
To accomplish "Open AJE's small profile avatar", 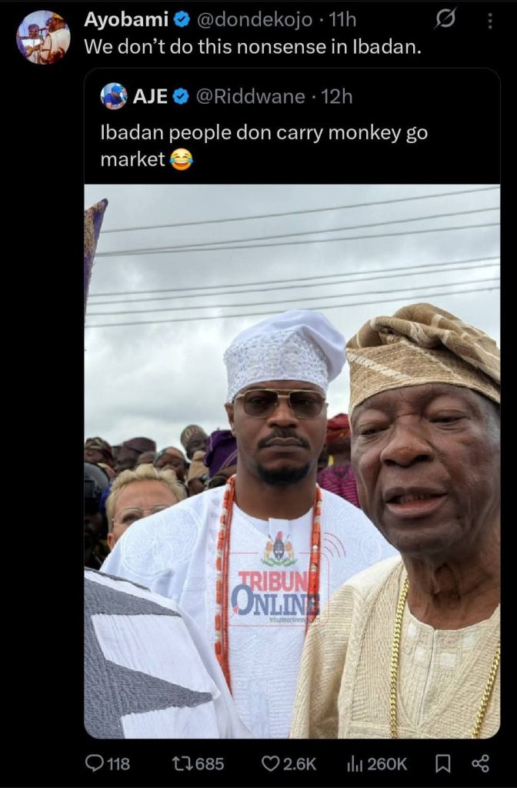I will 114,96.
